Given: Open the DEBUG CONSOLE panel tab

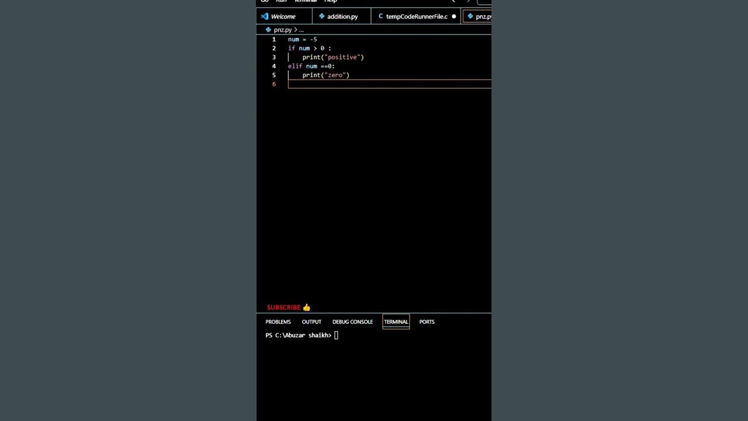Looking at the screenshot, I should click(352, 322).
